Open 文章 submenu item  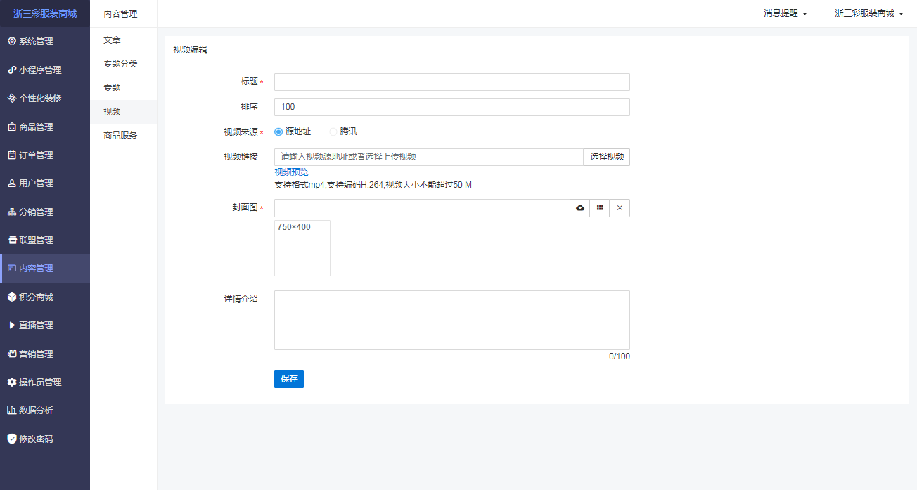[124, 40]
